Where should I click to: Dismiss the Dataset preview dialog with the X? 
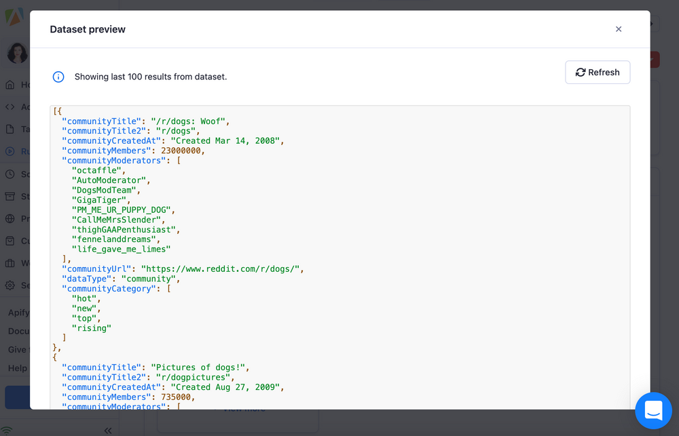pyautogui.click(x=619, y=29)
